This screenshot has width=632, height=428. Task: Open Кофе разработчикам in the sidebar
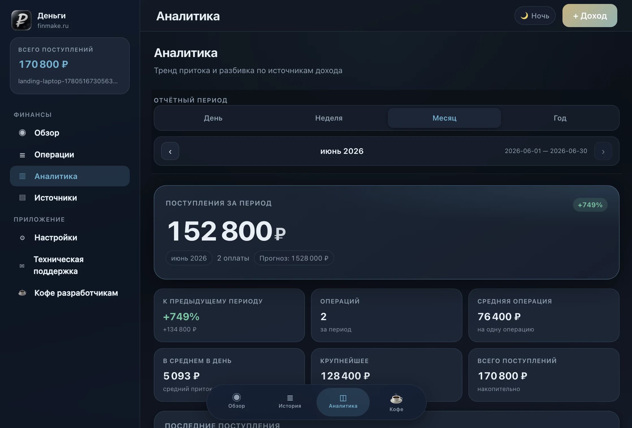click(70, 293)
